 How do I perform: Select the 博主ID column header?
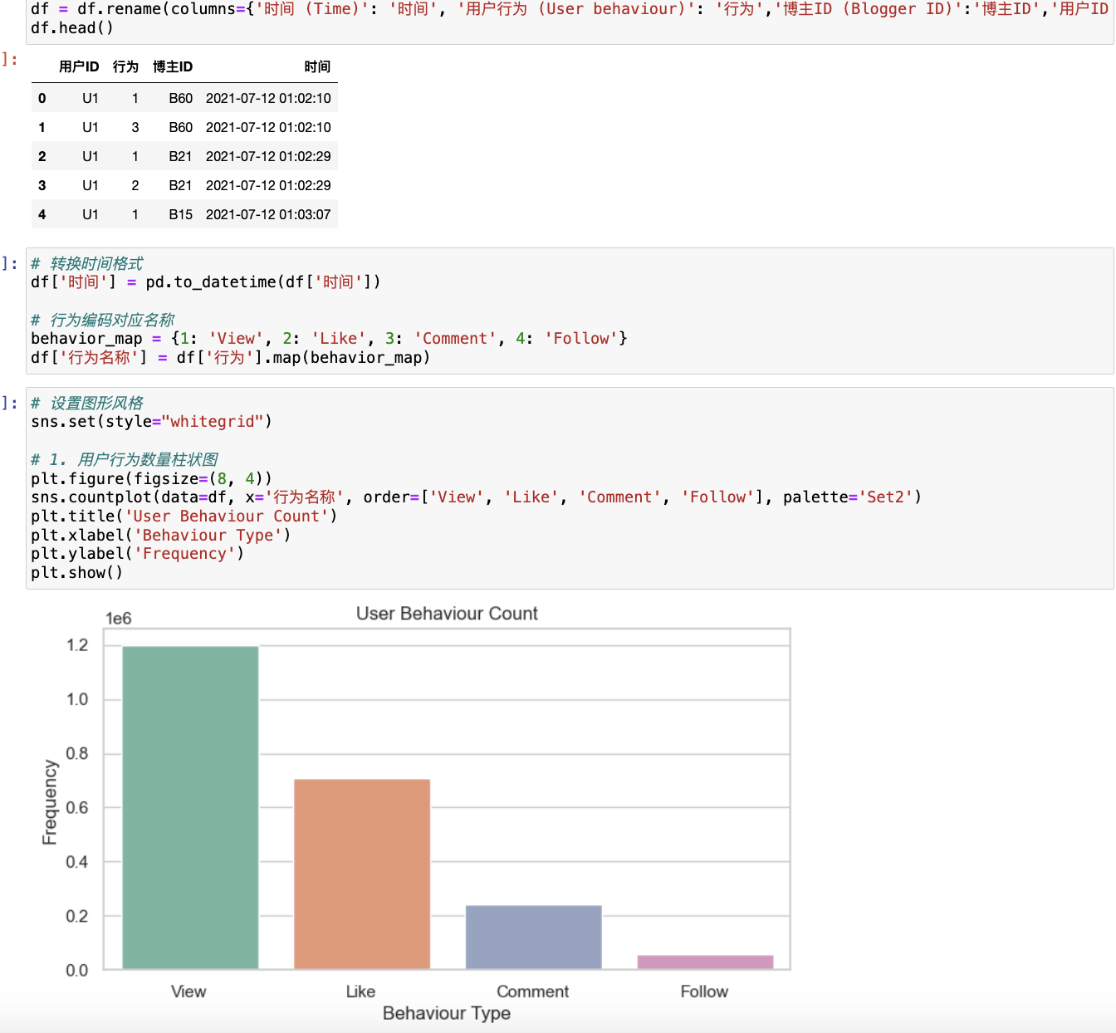click(x=173, y=66)
